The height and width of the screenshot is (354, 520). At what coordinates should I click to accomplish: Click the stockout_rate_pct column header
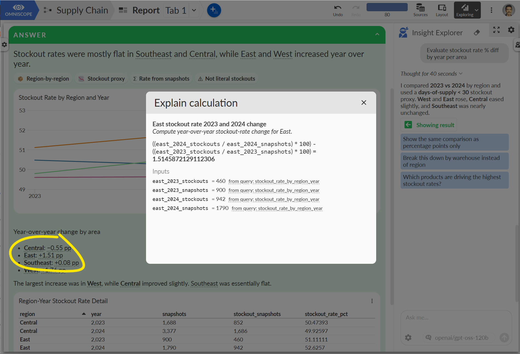pos(326,314)
